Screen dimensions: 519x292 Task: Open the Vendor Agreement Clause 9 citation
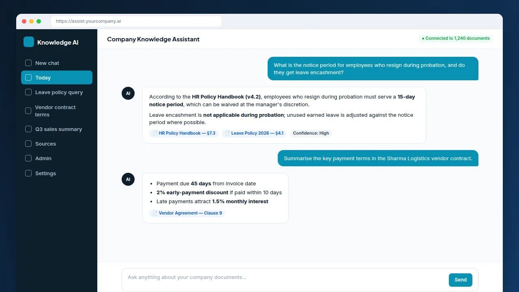click(187, 213)
